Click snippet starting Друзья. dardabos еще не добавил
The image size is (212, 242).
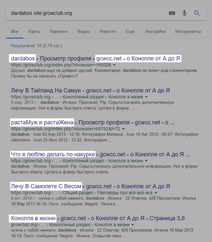coord(104,71)
